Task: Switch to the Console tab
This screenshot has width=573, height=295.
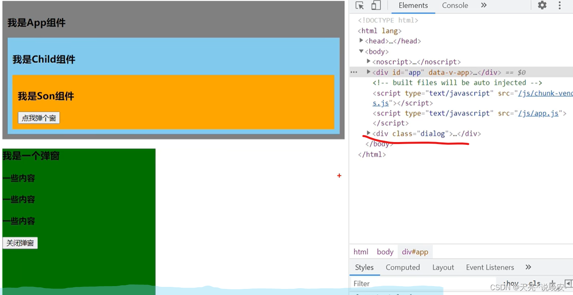Action: click(x=455, y=6)
